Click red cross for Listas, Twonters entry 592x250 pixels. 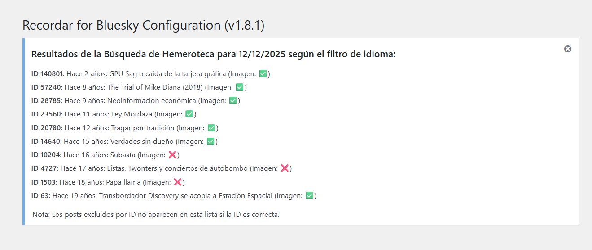click(285, 168)
